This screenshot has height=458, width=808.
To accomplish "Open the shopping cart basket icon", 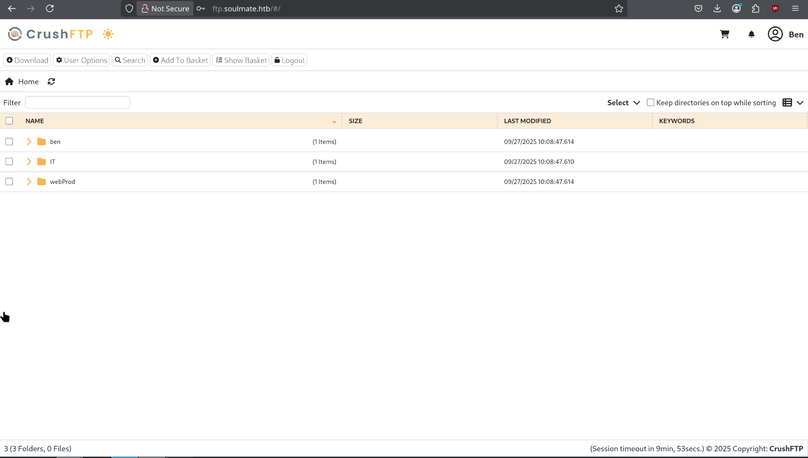I will point(725,34).
